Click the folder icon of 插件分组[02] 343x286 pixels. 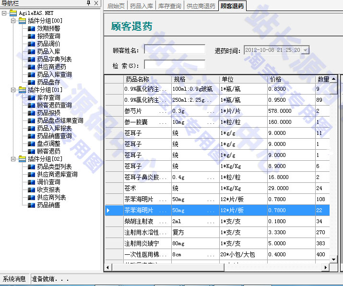coord(22,159)
